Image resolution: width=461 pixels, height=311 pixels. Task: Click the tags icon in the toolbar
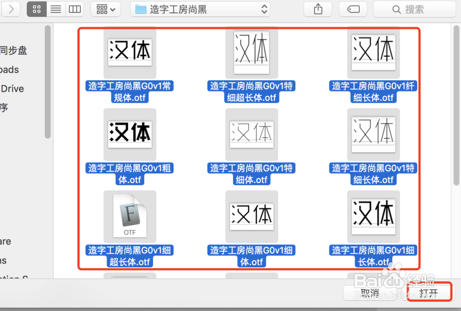click(353, 9)
